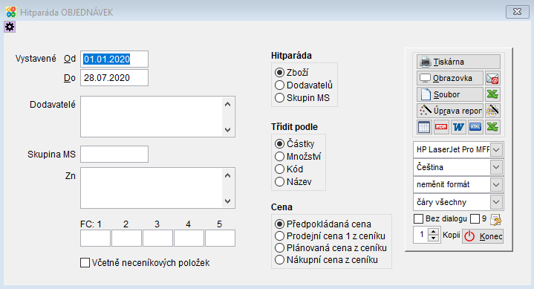Open settings with the gear icon
Viewport: 534px width, 289px height.
click(10, 27)
